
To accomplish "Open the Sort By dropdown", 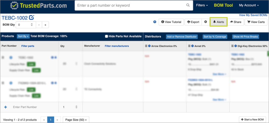I will tap(23, 36).
